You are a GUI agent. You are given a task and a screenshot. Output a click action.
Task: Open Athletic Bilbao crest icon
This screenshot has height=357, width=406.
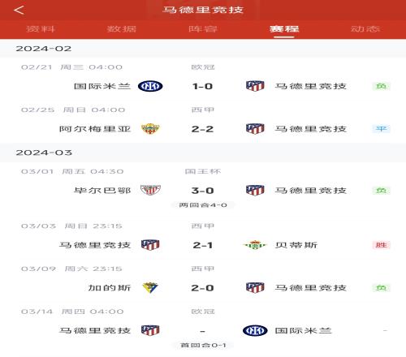click(150, 190)
